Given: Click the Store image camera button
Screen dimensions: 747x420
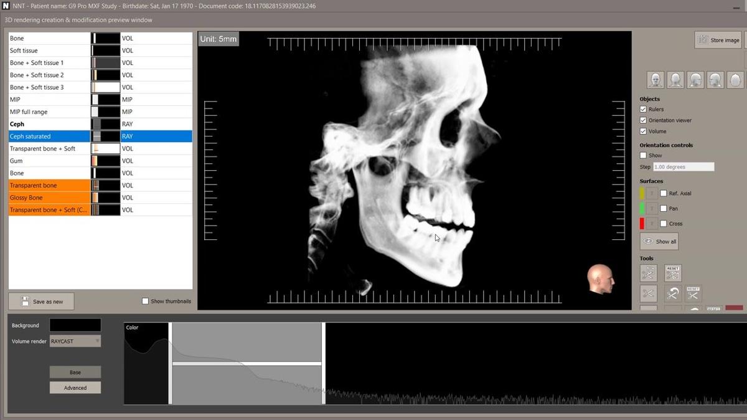Looking at the screenshot, I should coord(718,40).
